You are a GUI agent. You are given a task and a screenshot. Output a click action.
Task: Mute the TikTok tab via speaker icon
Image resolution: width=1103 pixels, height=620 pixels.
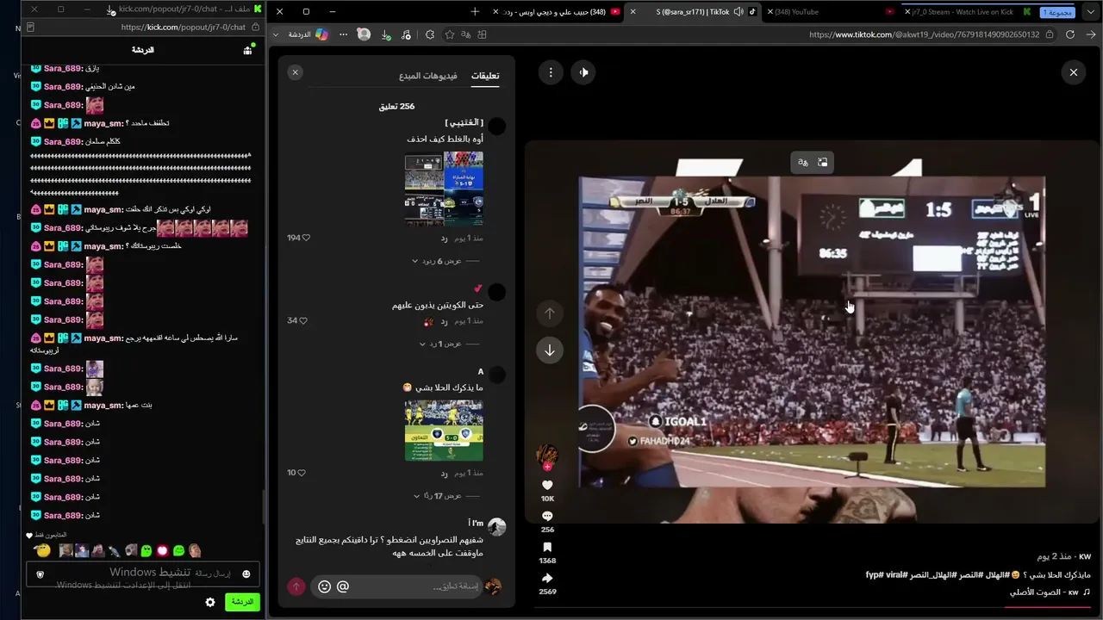point(738,12)
